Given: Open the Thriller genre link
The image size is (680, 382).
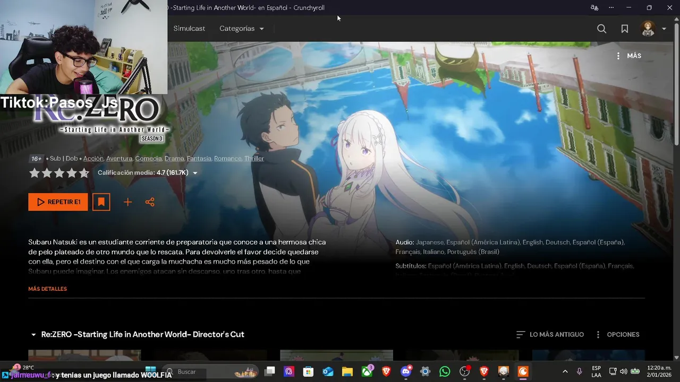Looking at the screenshot, I should point(254,159).
